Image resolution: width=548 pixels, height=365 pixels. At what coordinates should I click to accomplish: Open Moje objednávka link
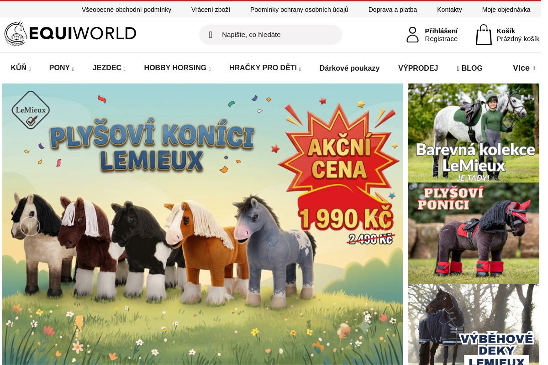[x=506, y=10]
